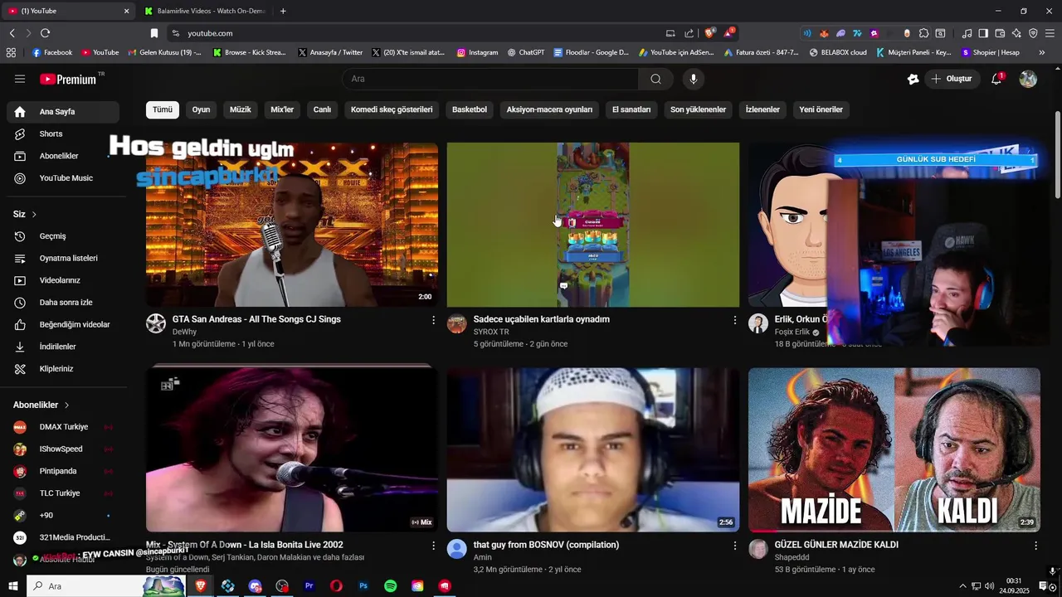Screen dimensions: 1062x597
Task: Open the account avatar menu
Action: point(1028,79)
